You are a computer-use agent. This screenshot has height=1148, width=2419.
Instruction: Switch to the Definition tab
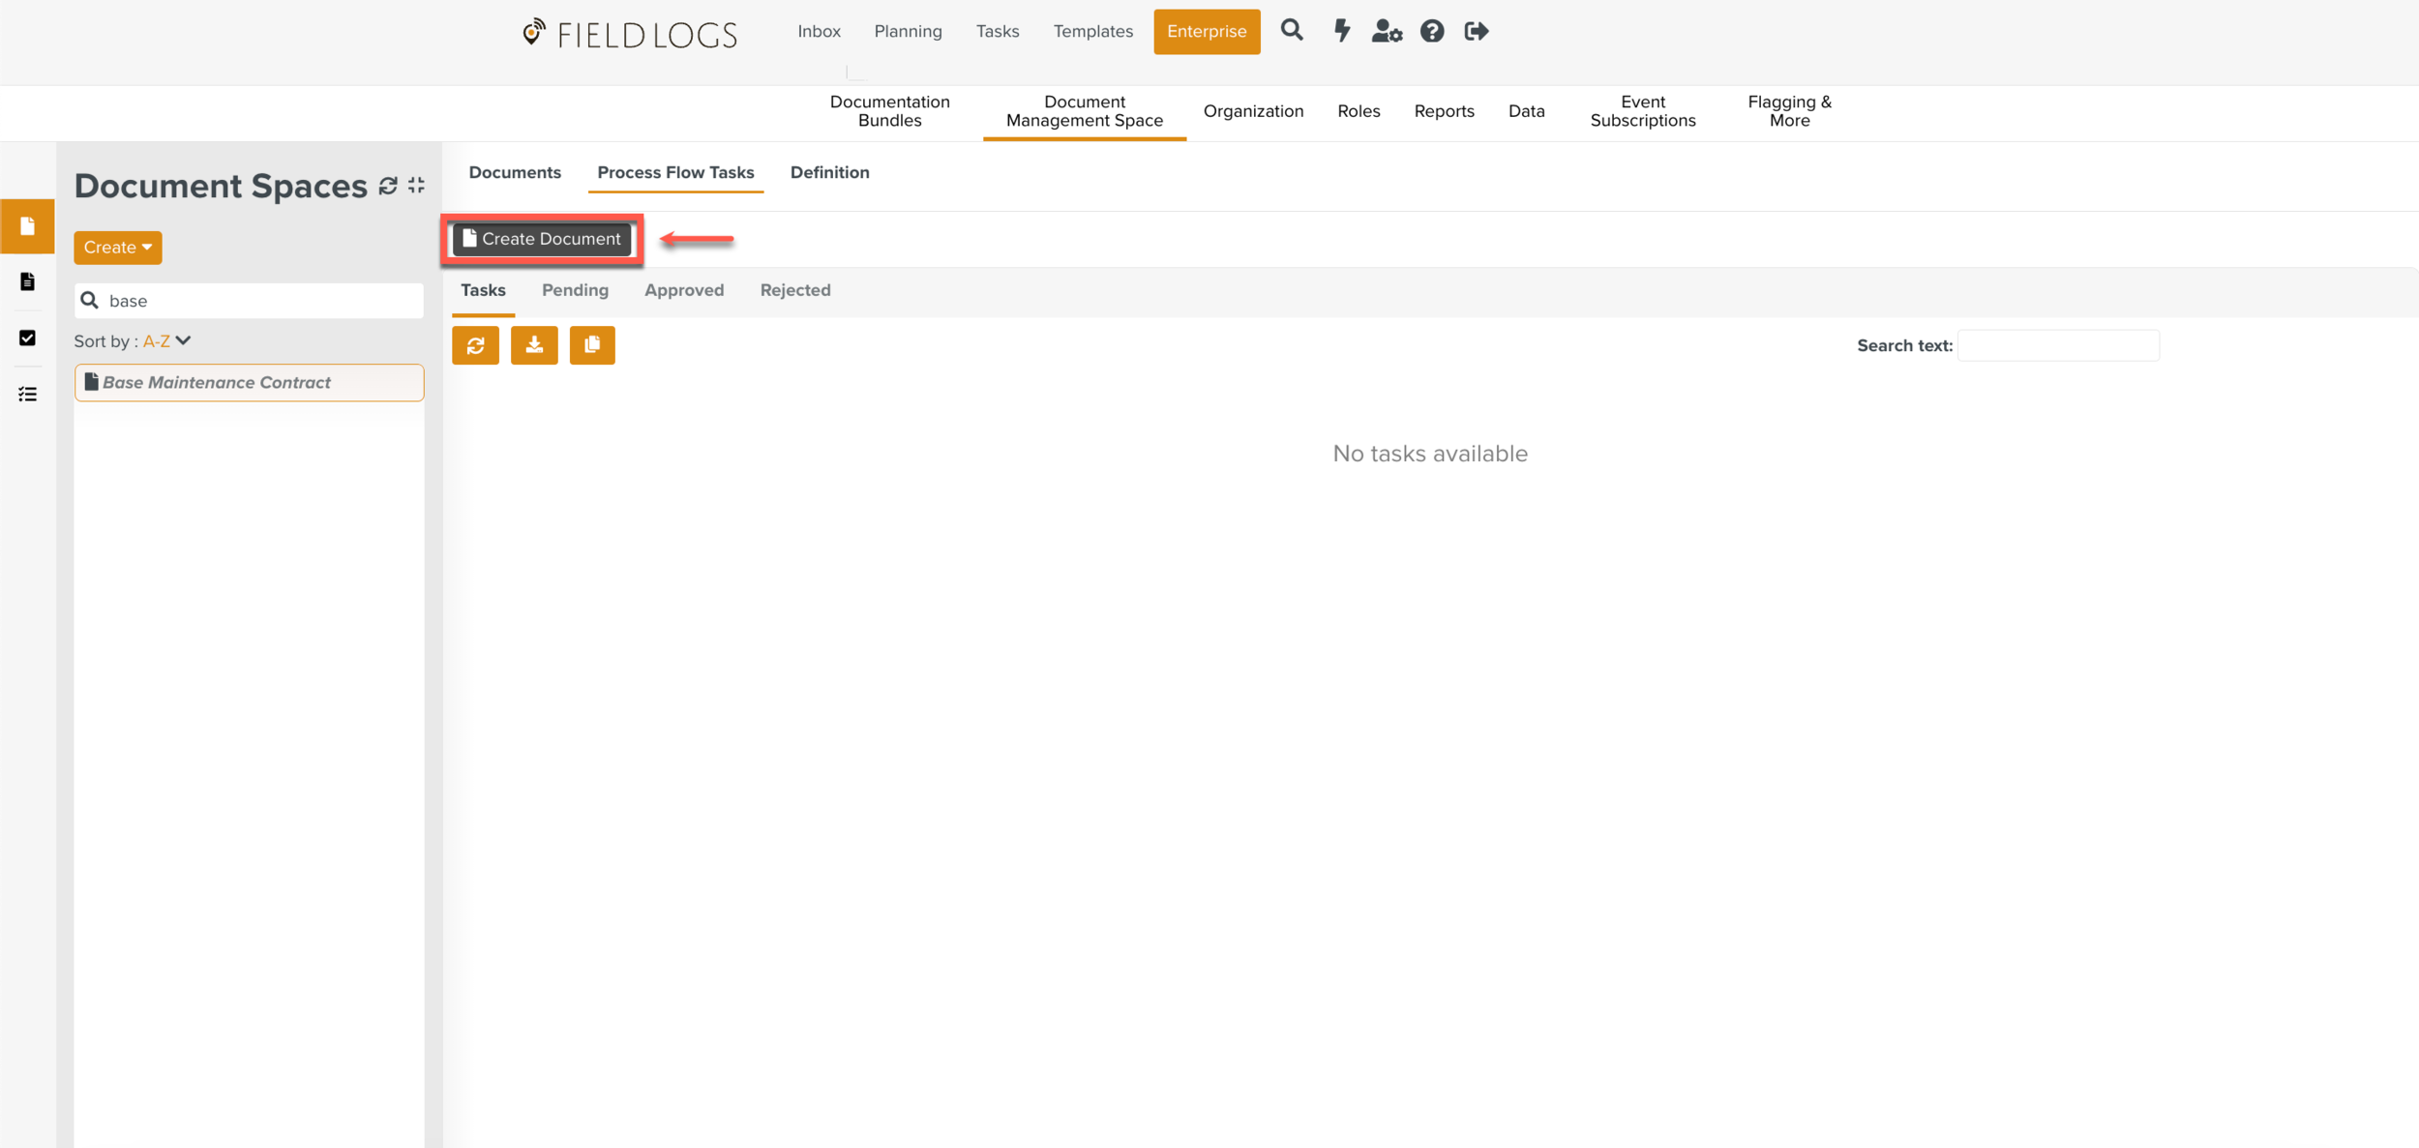[829, 172]
